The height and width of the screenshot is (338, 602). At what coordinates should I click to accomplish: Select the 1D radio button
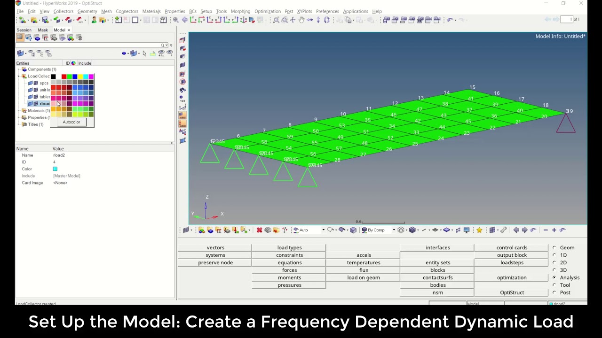point(554,255)
